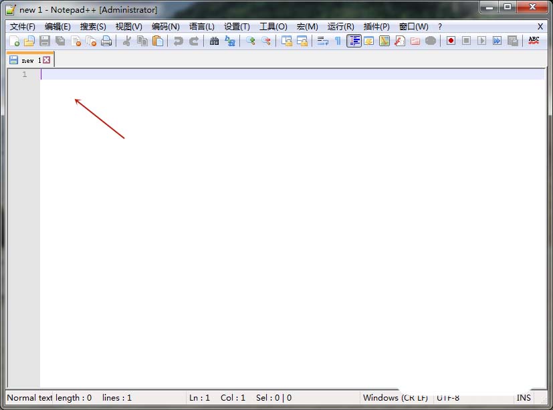The image size is (553, 410).
Task: Click the user-defined language icon
Action: (369, 41)
